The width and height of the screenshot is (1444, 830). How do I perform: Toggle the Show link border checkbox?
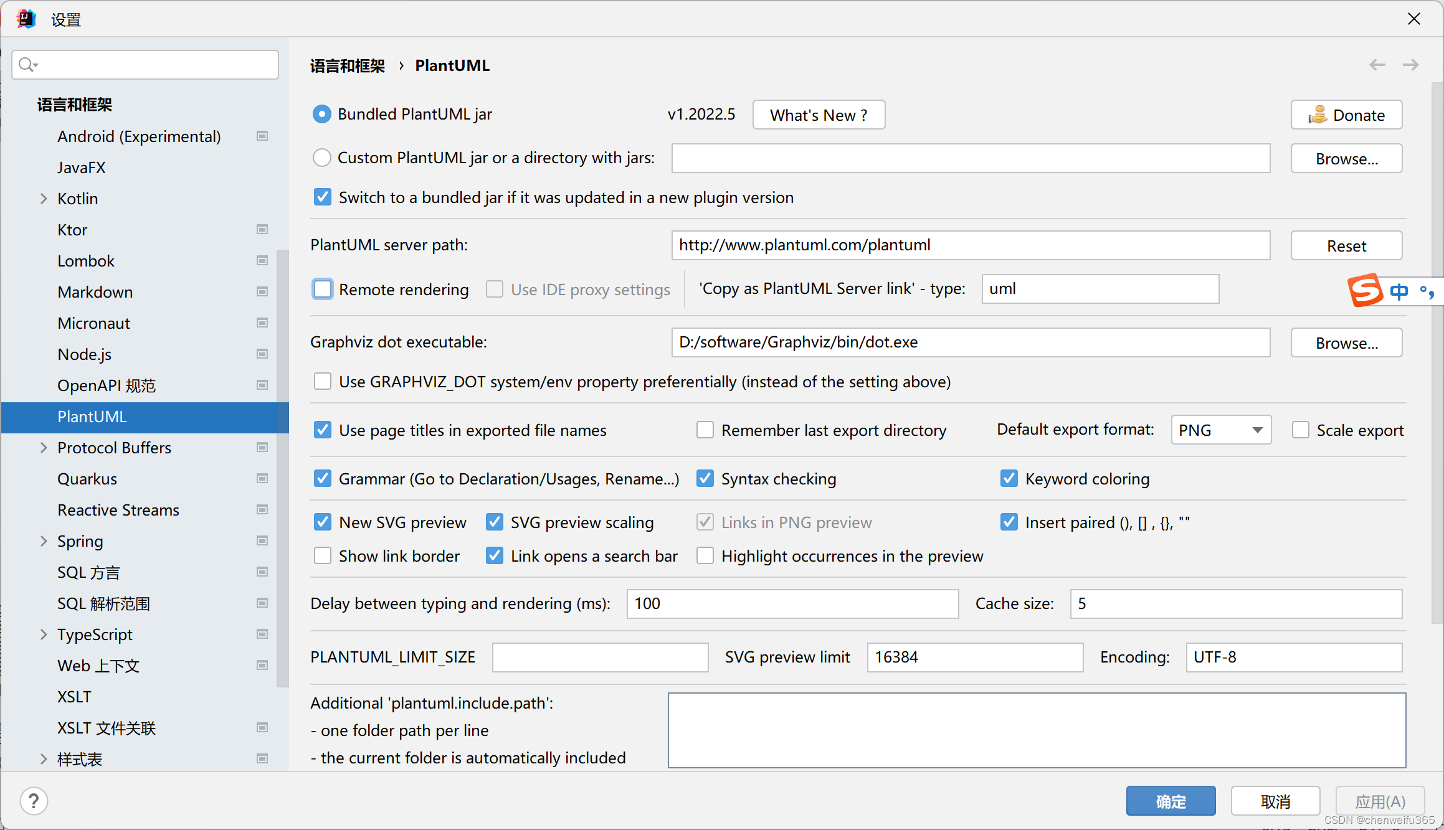tap(323, 555)
